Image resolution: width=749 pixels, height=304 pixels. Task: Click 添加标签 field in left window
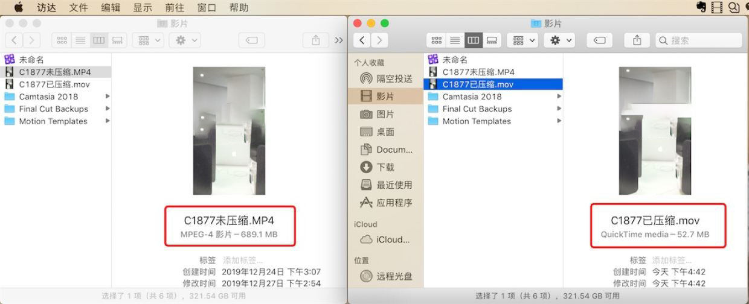(x=243, y=261)
